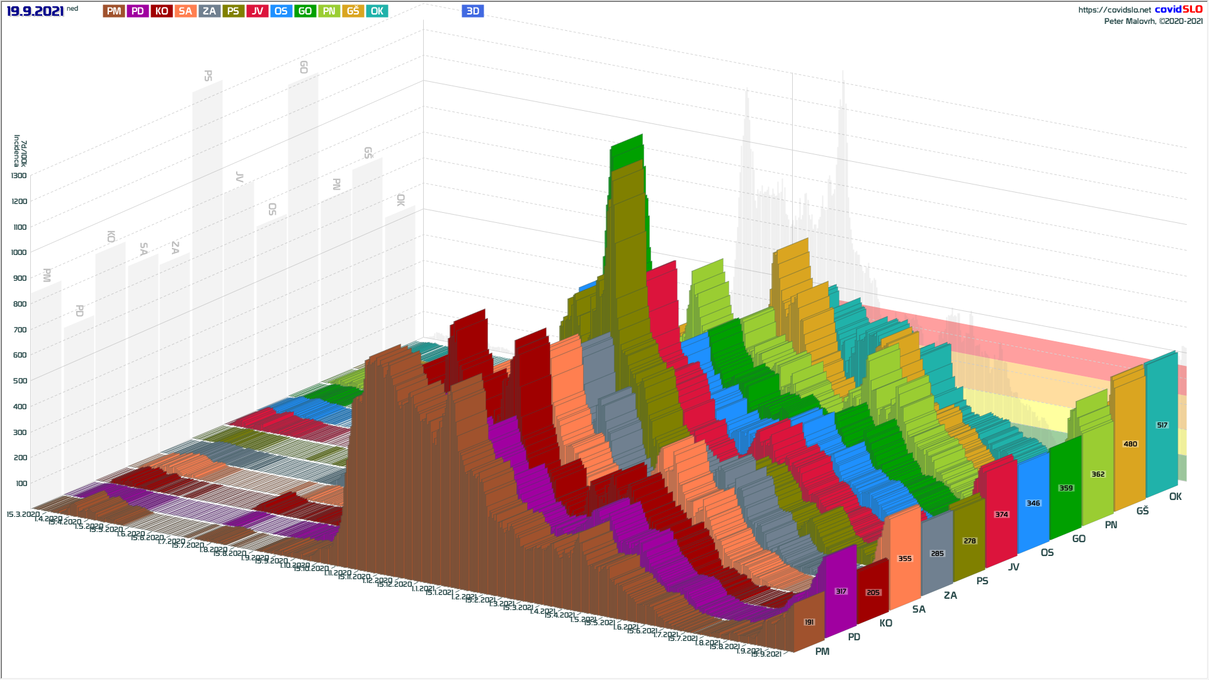This screenshot has width=1209, height=680.
Task: Click the 480 value label on GŠ bar
Action: [x=1130, y=444]
